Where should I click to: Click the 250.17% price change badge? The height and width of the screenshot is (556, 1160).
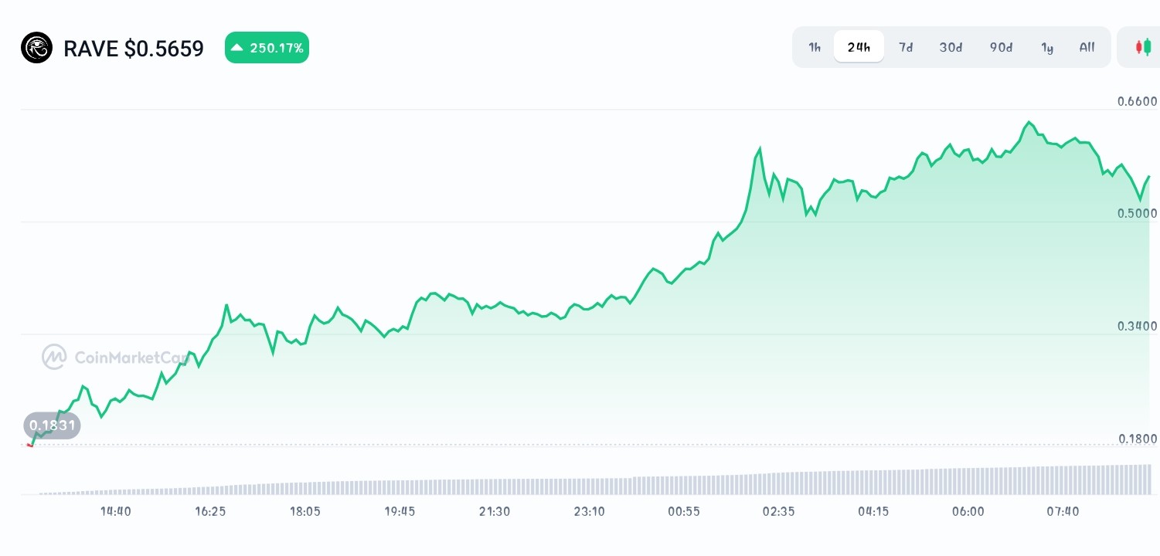click(x=267, y=48)
